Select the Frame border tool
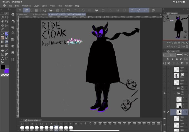The height and width of the screenshot is (132, 189). [x=3, y=54]
